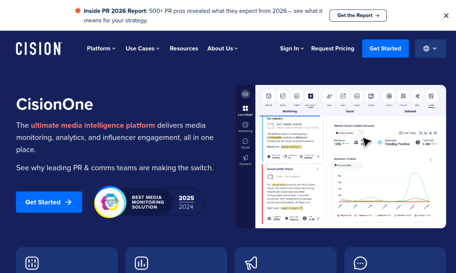Click the Pitch icon under Outreach

(417, 96)
